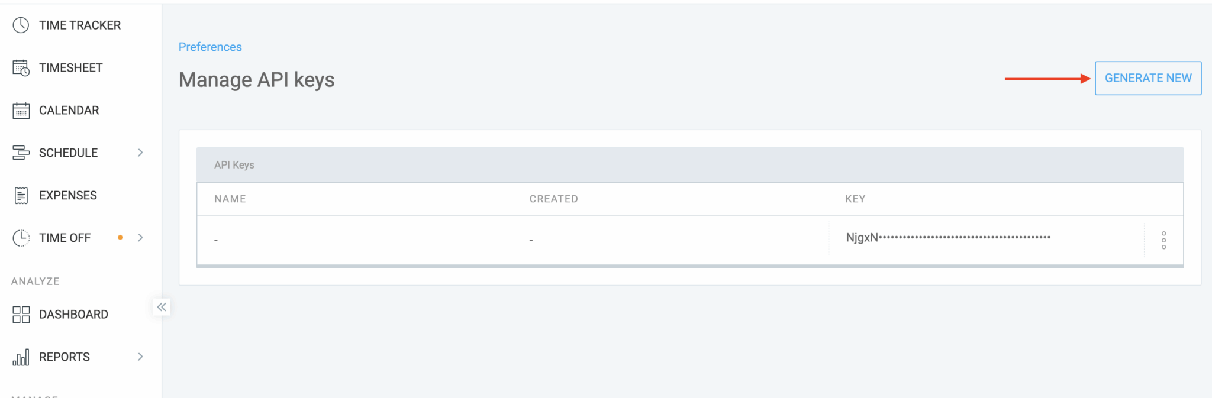The height and width of the screenshot is (398, 1212).
Task: Expand the Schedule sidebar section
Action: click(x=140, y=153)
